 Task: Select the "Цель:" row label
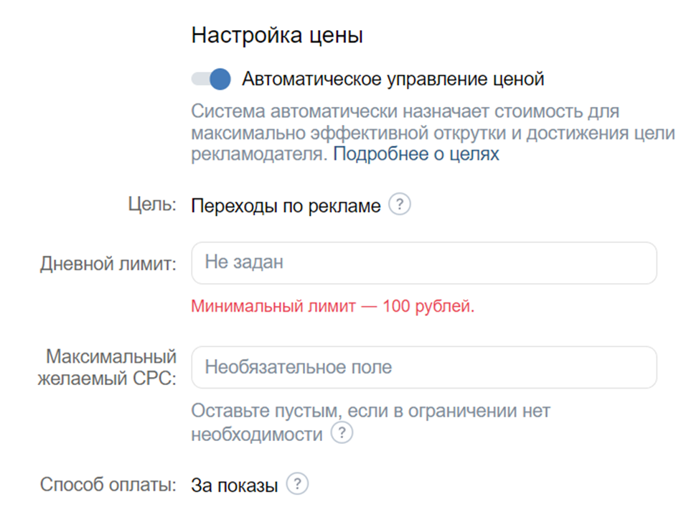pyautogui.click(x=153, y=205)
